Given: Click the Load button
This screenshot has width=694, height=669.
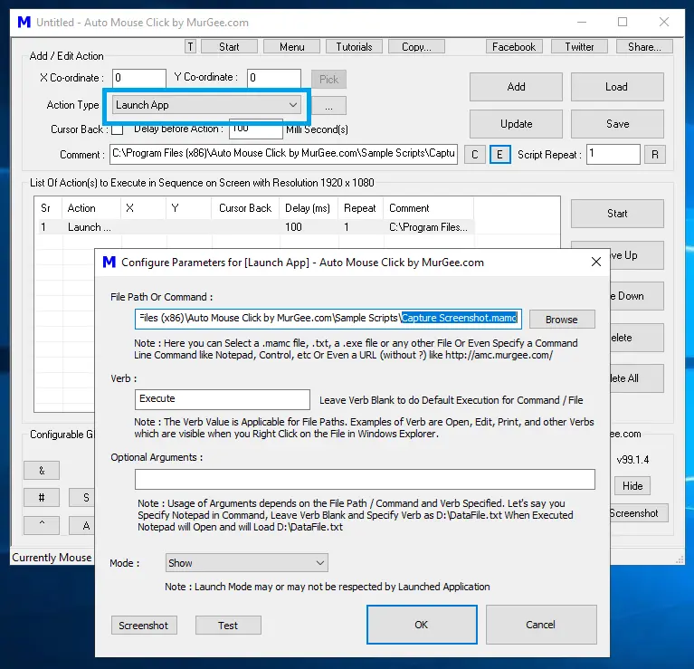Looking at the screenshot, I should [x=617, y=87].
